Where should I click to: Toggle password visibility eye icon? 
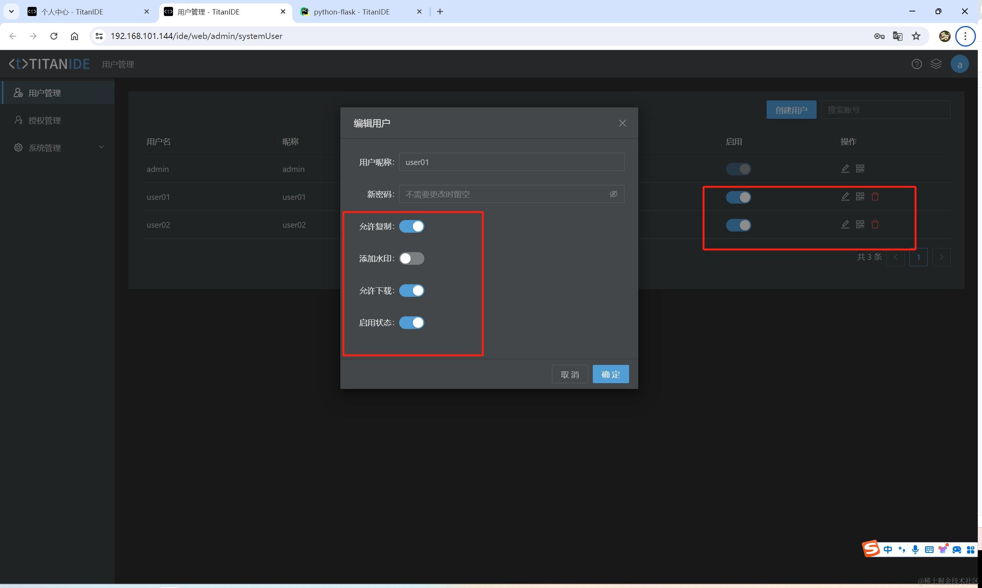pos(613,194)
